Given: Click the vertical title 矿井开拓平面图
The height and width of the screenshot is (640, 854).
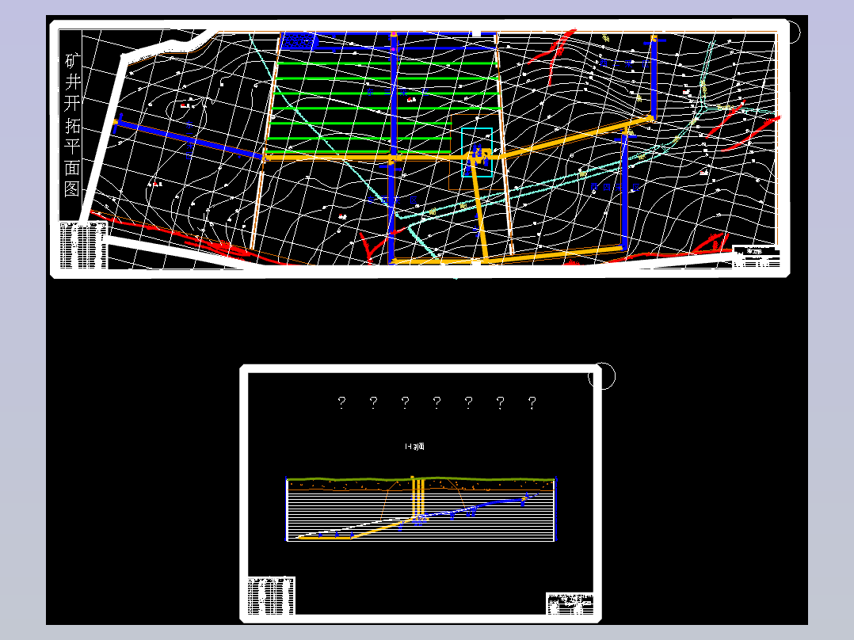Looking at the screenshot, I should [72, 124].
